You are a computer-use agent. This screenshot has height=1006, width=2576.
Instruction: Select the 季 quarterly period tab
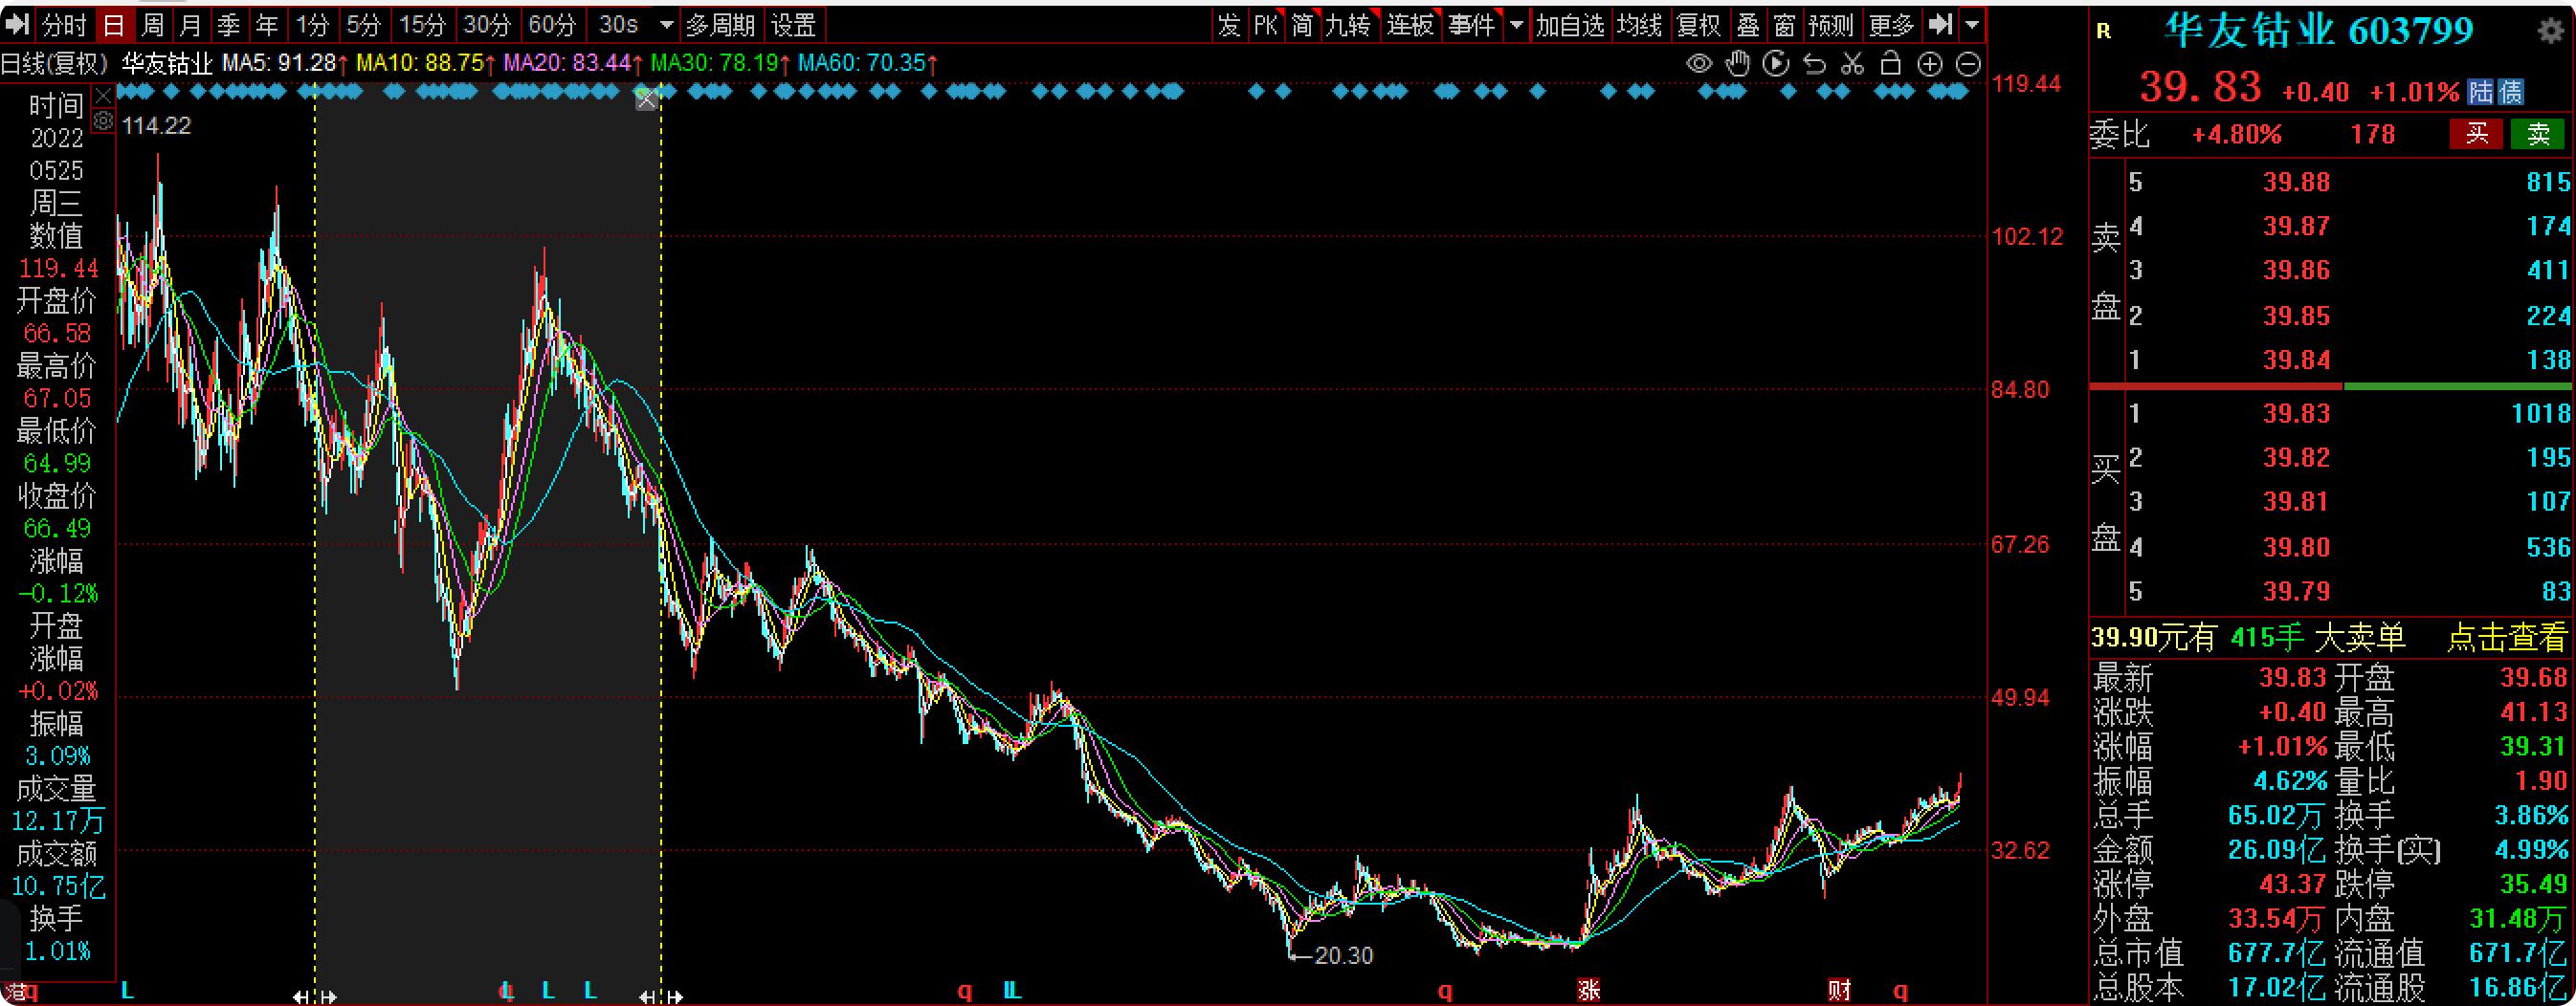[229, 24]
